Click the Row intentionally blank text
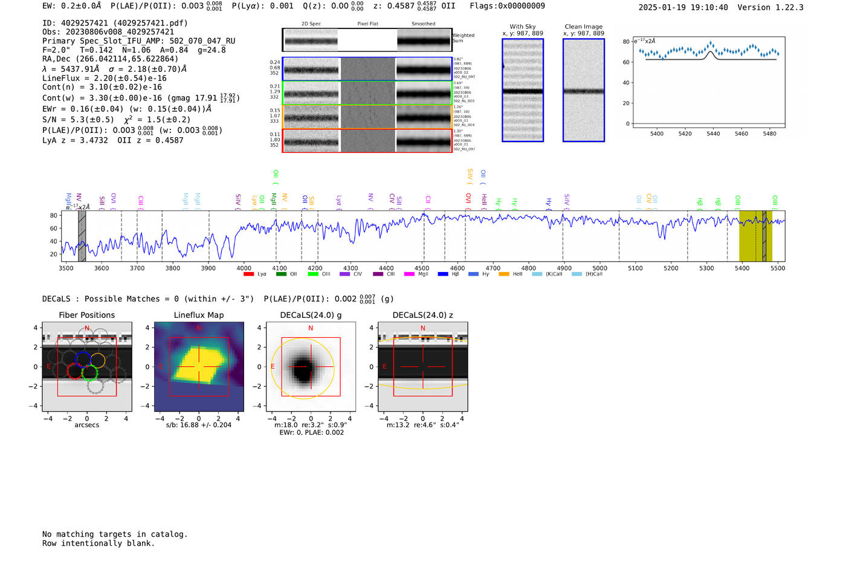Image resolution: width=846 pixels, height=576 pixels. [98, 543]
